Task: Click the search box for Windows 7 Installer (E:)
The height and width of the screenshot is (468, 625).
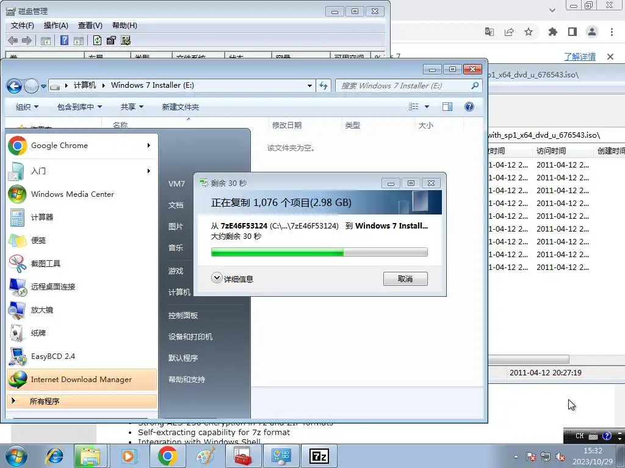Action: pos(408,85)
